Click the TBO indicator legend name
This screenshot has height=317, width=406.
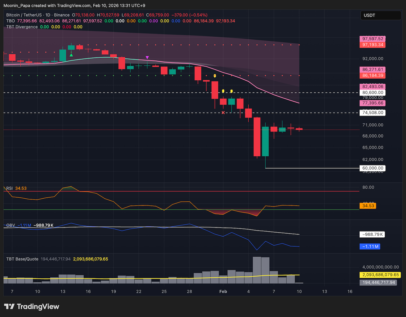point(10,21)
